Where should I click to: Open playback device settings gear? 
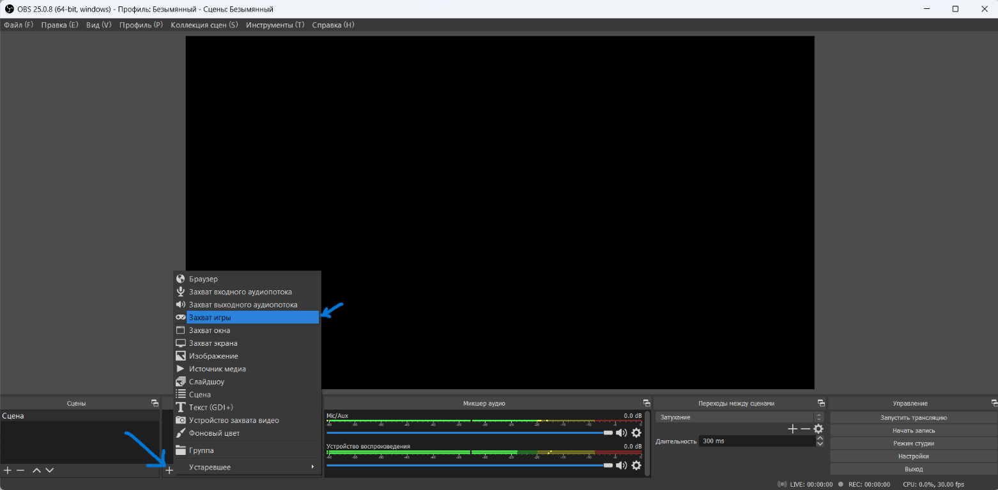tap(636, 465)
